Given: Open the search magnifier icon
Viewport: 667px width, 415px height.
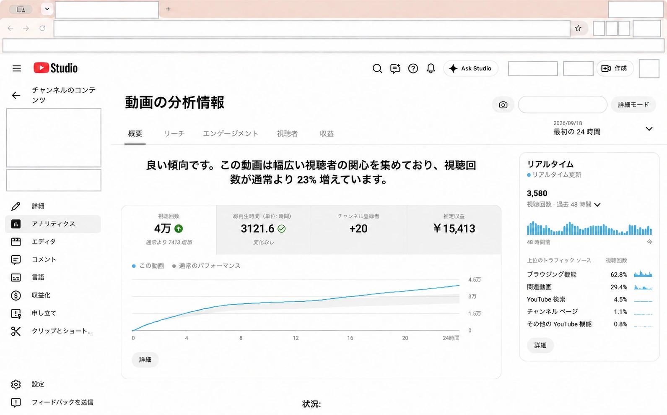Looking at the screenshot, I should tap(377, 68).
